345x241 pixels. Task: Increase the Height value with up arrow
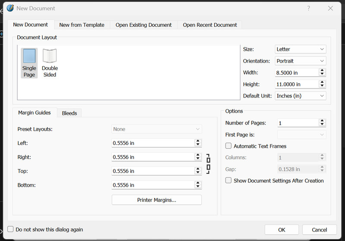322,82
